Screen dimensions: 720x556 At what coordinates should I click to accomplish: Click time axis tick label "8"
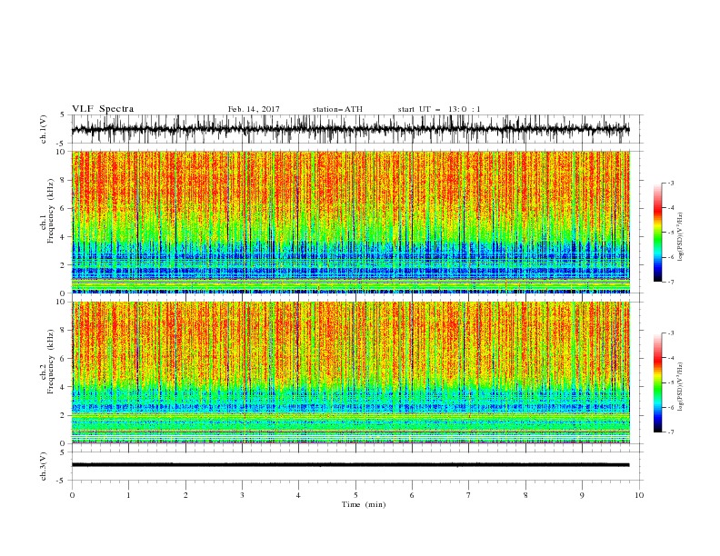point(525,495)
